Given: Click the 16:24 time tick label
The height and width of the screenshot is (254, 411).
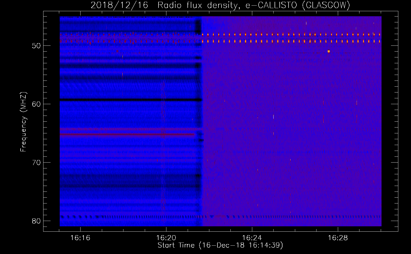Looking at the screenshot, I should click(252, 238).
